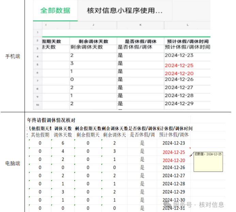Click 调休天数 value 6 in desktop sheet

click(x=63, y=143)
